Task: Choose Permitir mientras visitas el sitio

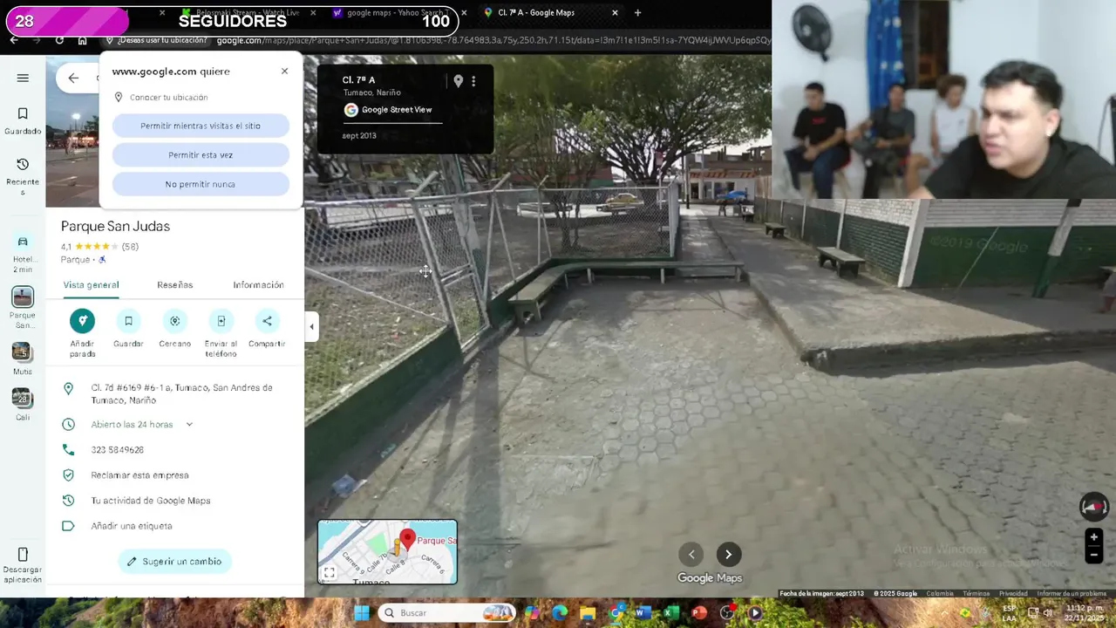Action: (201, 126)
